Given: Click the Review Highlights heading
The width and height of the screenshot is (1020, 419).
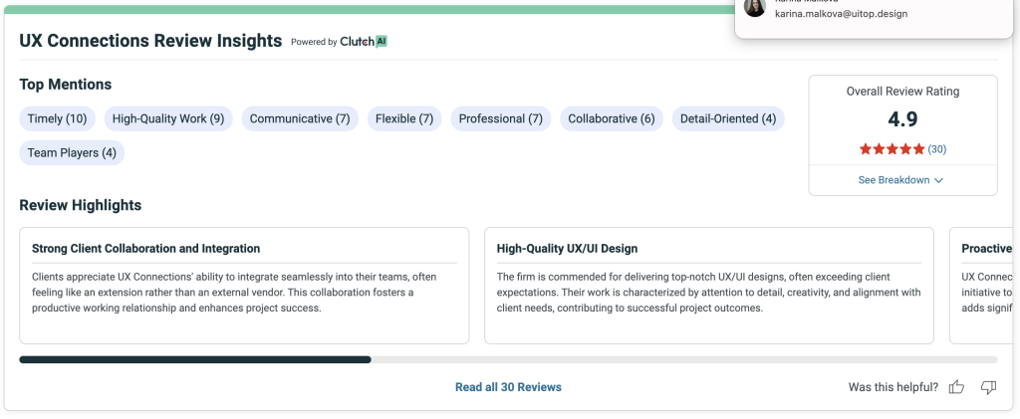Looking at the screenshot, I should pyautogui.click(x=81, y=205).
